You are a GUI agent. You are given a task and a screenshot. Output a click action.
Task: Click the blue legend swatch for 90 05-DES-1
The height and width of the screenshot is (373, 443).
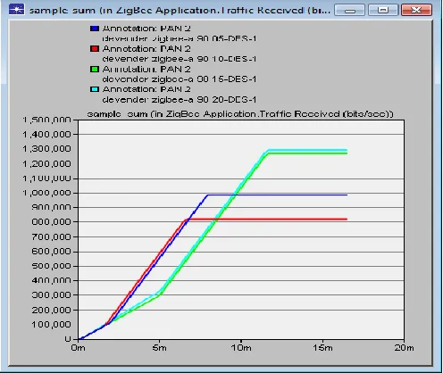(95, 29)
